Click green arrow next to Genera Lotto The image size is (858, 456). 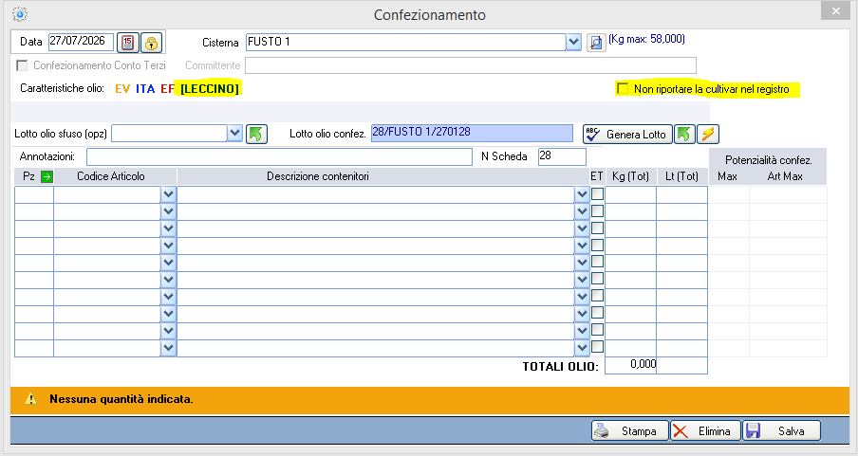684,134
